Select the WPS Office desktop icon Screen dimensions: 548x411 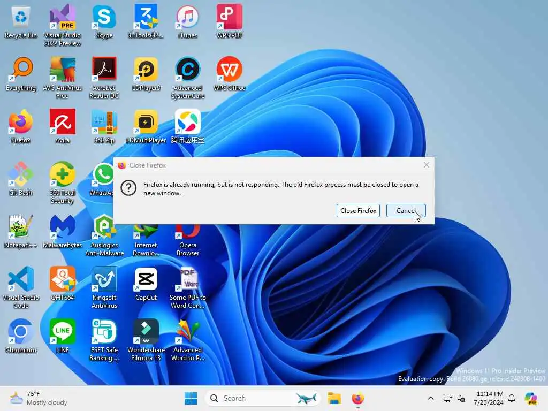tap(229, 75)
